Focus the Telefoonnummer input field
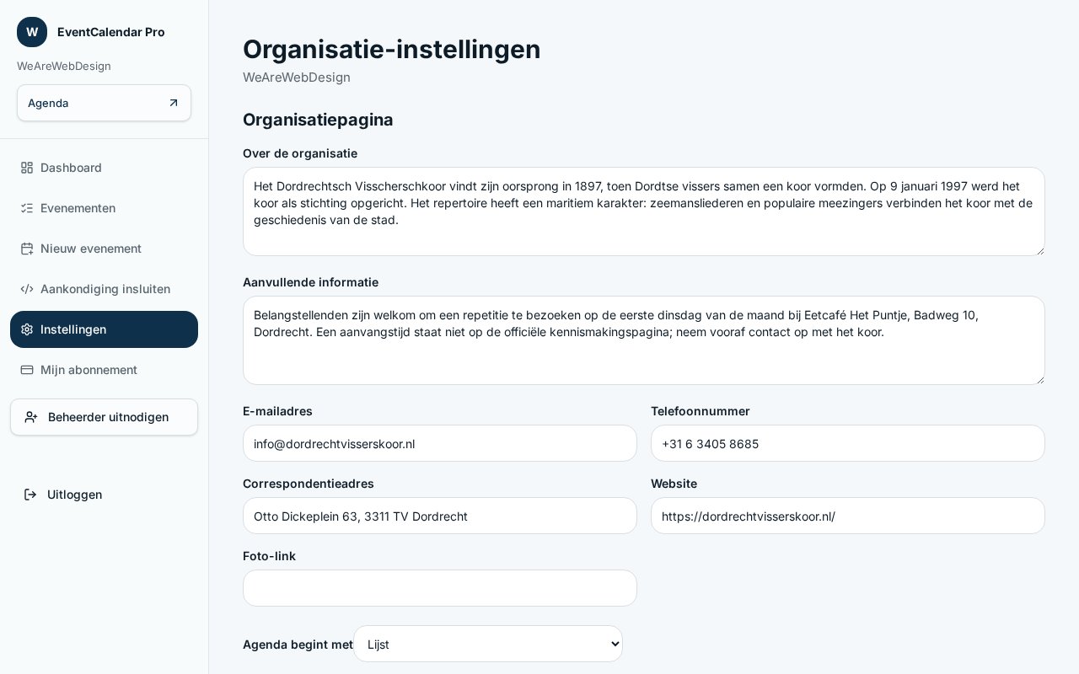This screenshot has width=1079, height=674. click(848, 443)
